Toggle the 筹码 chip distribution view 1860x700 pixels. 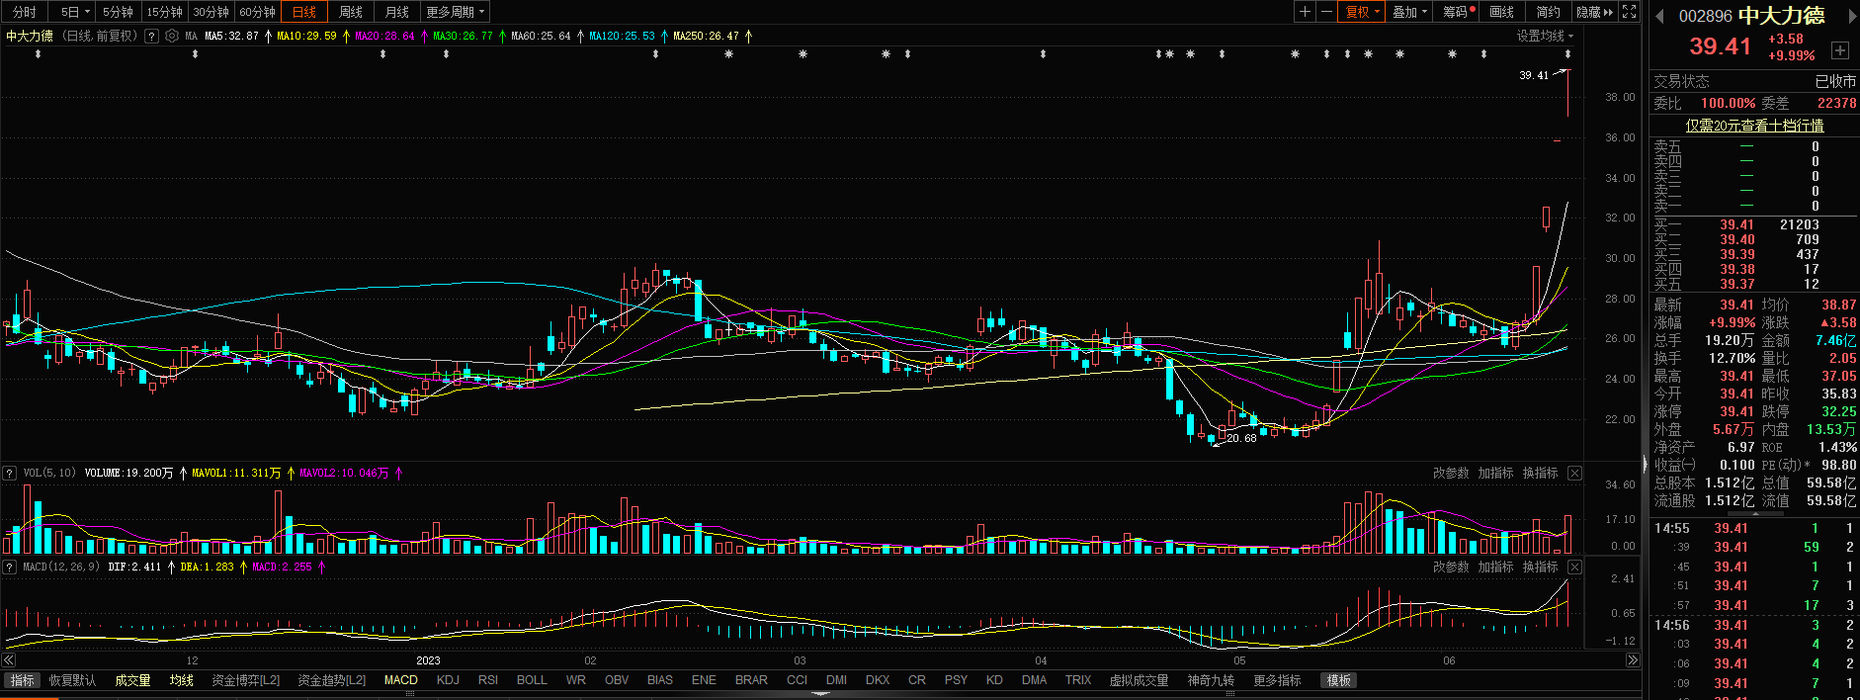coord(1458,12)
